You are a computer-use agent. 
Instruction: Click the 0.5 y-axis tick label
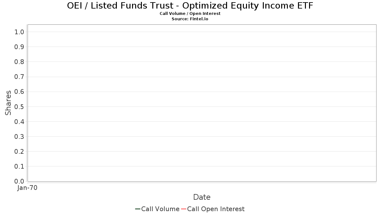19,107
